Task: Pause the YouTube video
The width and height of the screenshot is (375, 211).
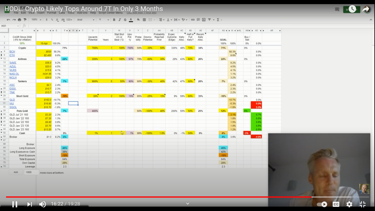Action: [15, 204]
